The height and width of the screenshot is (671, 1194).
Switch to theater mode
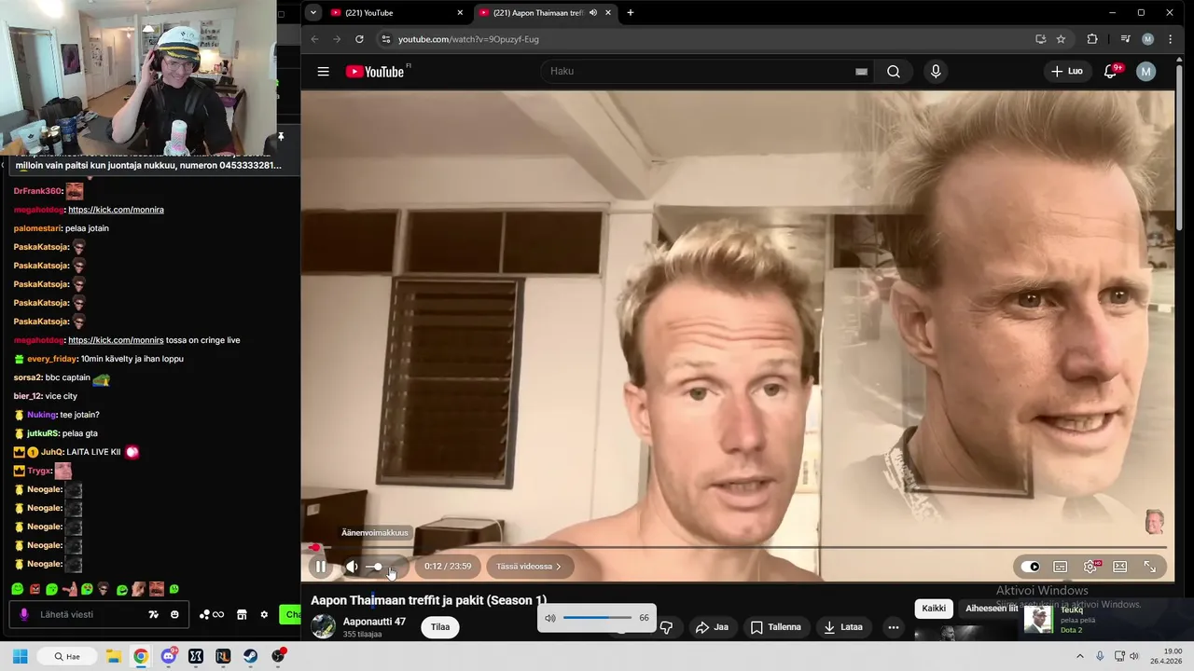(1120, 567)
